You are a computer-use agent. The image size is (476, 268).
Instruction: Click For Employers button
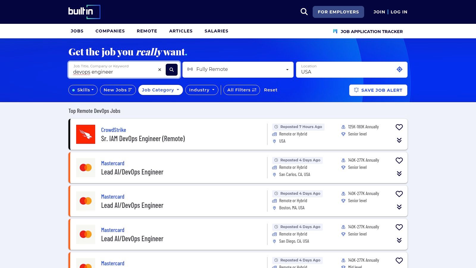(338, 12)
